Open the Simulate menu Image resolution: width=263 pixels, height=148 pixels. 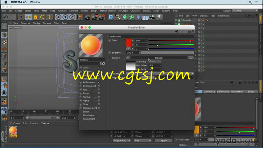74,11
